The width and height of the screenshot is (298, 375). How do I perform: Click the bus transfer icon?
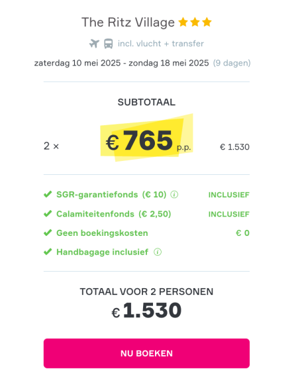tap(108, 44)
